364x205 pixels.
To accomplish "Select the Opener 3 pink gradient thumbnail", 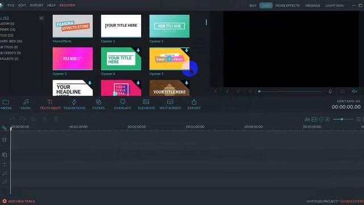I will tap(73, 59).
